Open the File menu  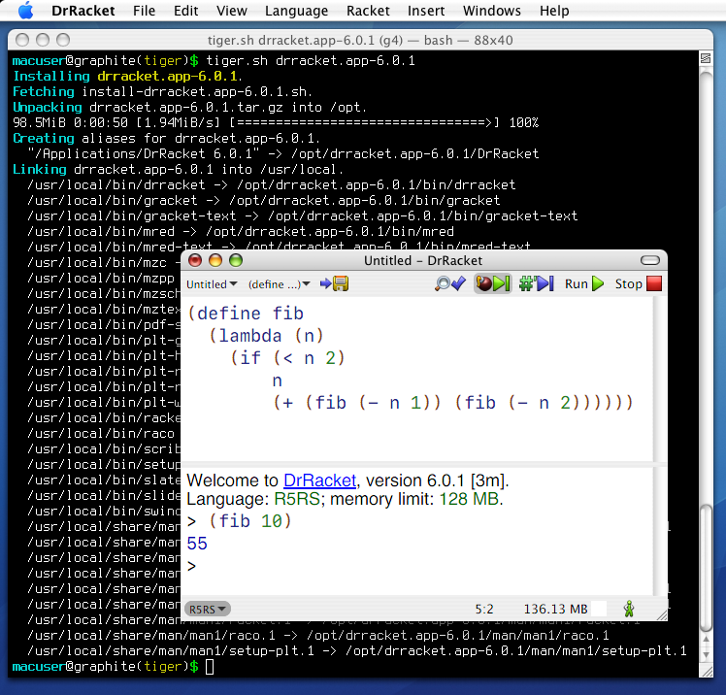[x=144, y=10]
